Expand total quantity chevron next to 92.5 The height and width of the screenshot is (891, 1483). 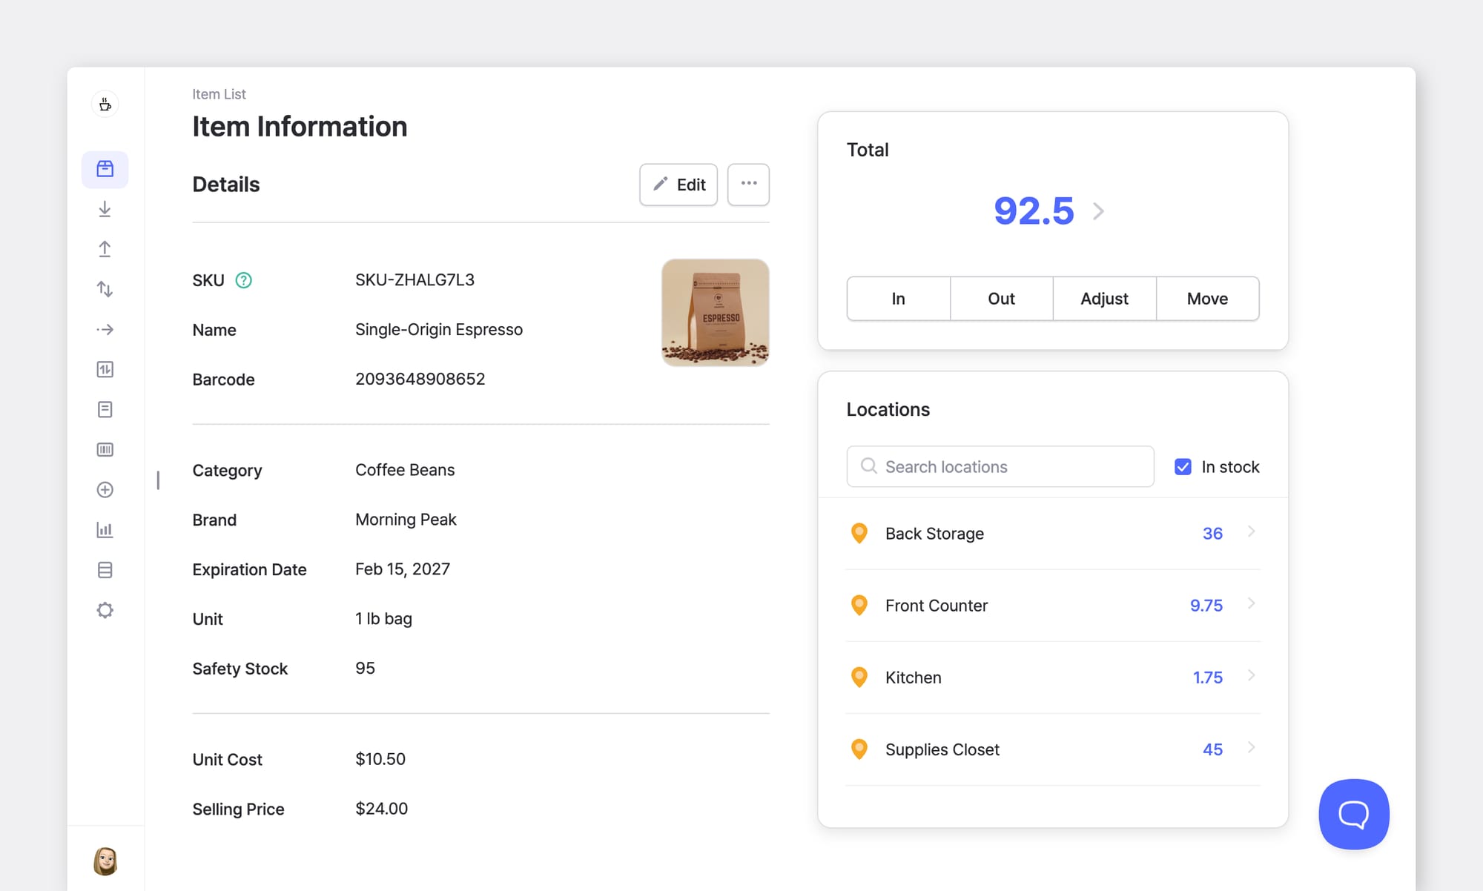(1098, 211)
